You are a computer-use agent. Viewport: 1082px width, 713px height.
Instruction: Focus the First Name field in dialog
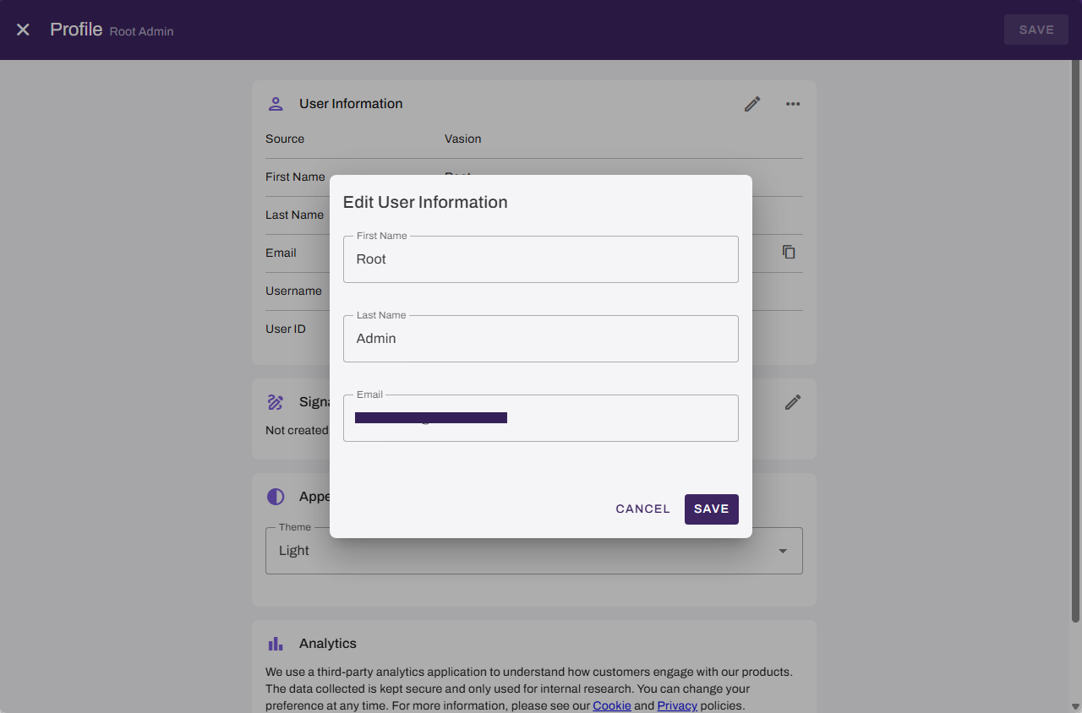click(x=541, y=259)
